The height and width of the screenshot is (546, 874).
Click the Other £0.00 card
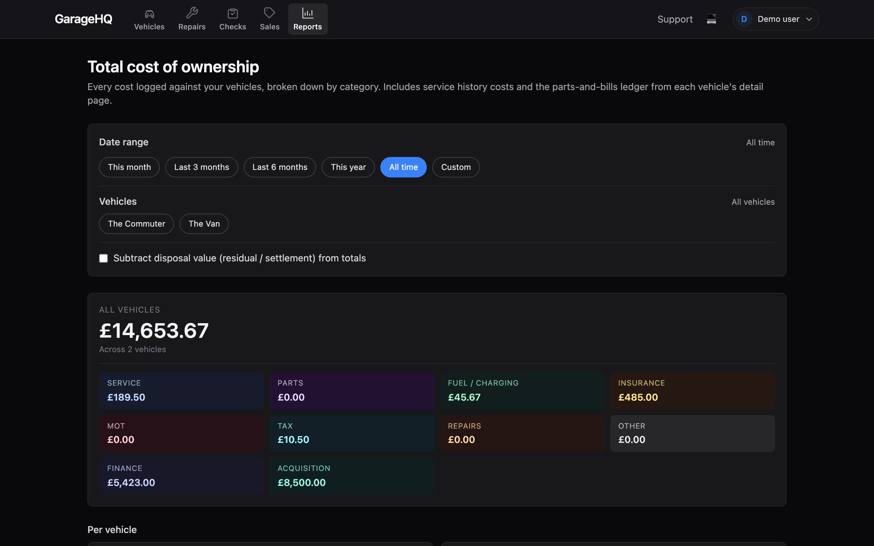point(692,433)
